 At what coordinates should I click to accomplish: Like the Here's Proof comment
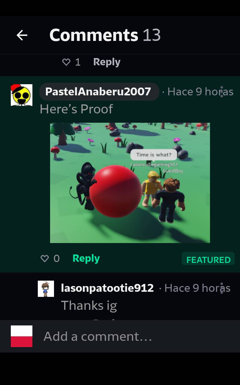pyautogui.click(x=44, y=258)
